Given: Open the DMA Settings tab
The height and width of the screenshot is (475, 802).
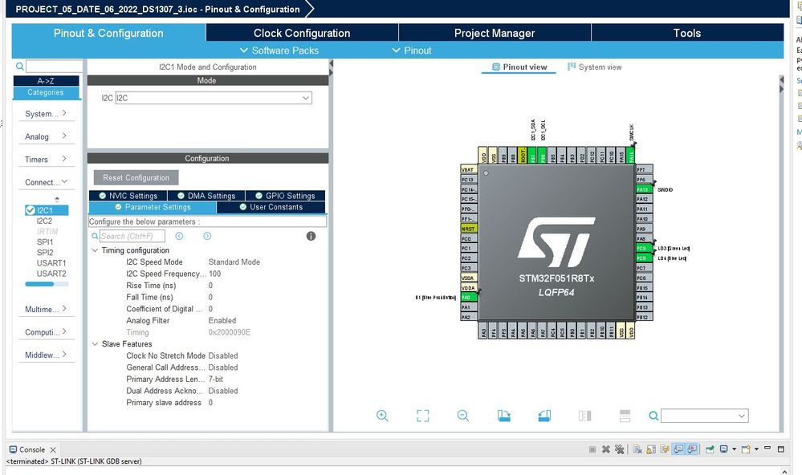Looking at the screenshot, I should pos(206,195).
